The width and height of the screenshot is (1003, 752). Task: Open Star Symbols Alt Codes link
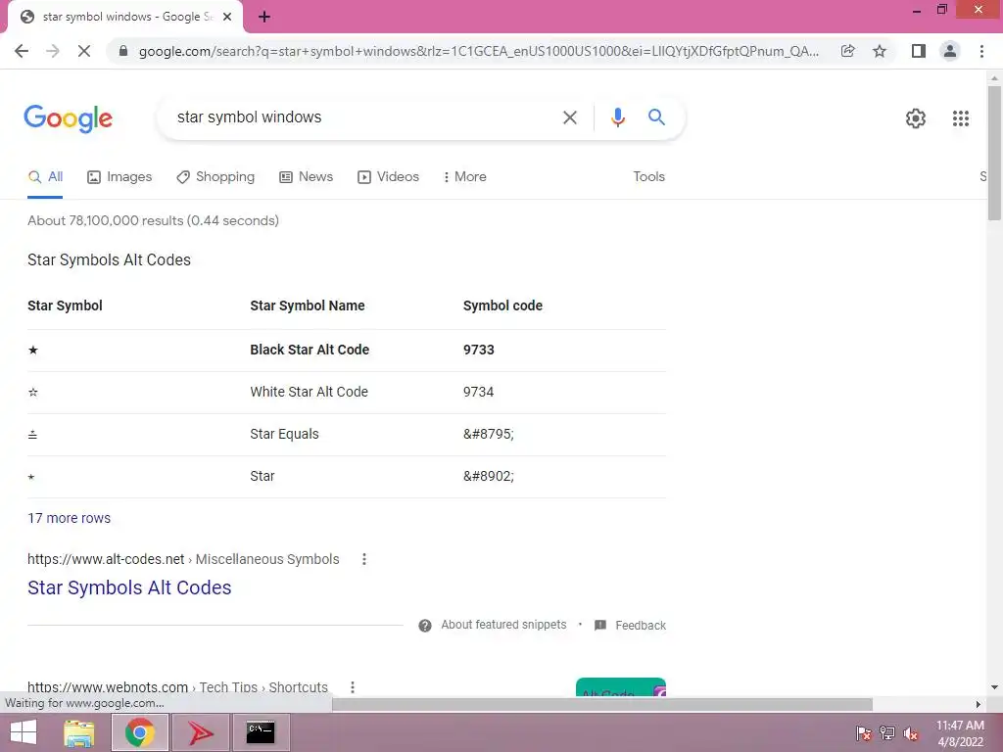point(129,587)
